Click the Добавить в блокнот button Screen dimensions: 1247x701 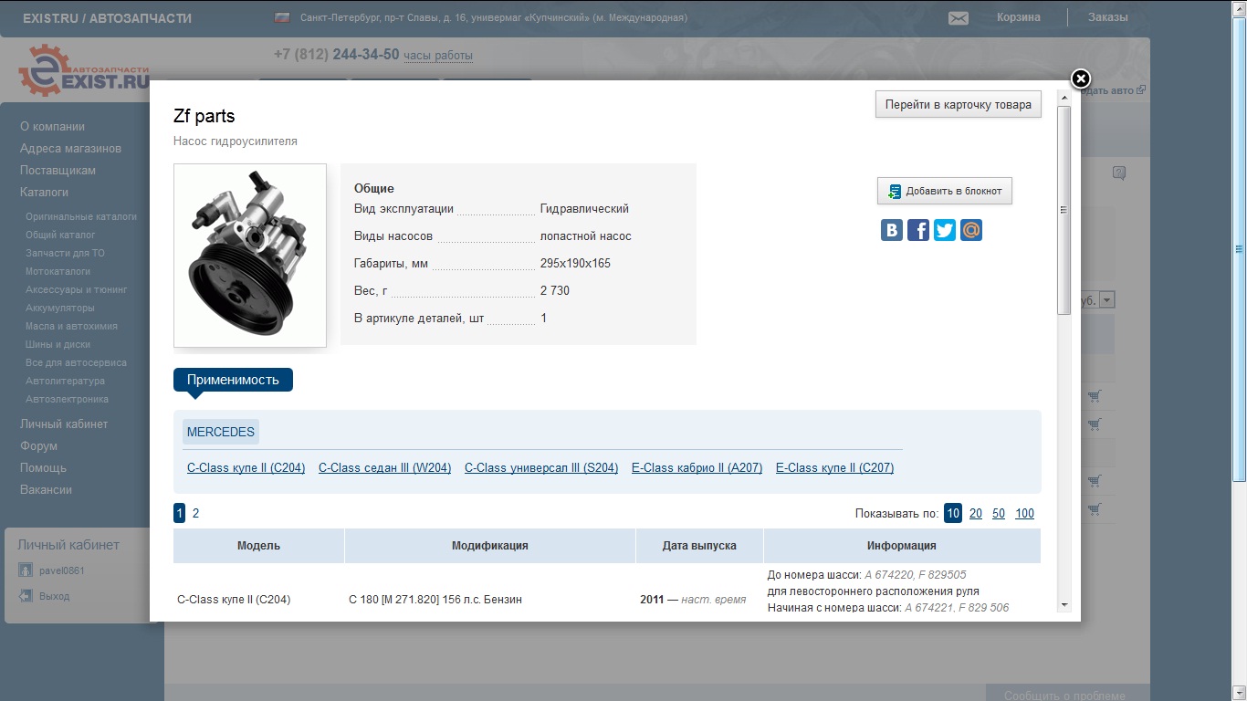[945, 191]
